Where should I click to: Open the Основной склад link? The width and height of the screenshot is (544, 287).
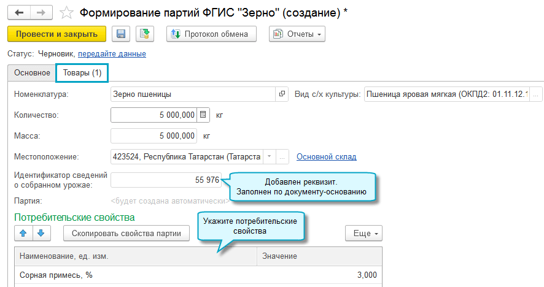click(x=326, y=156)
